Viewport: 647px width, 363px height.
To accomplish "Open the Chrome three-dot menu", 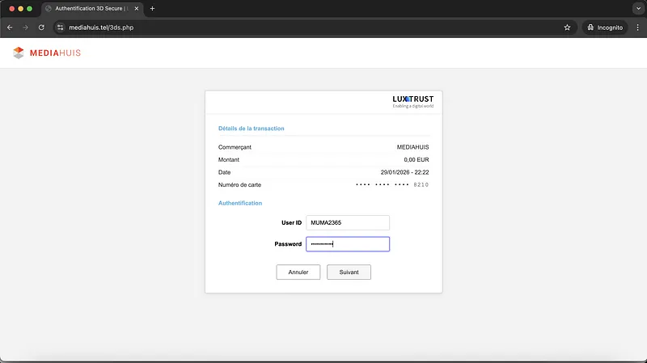I will (x=637, y=27).
